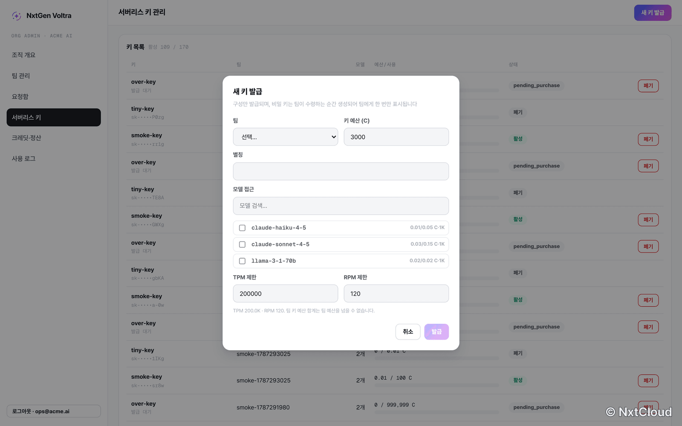Click key suffix sk-····GWXg
682x426 pixels.
pos(147,225)
